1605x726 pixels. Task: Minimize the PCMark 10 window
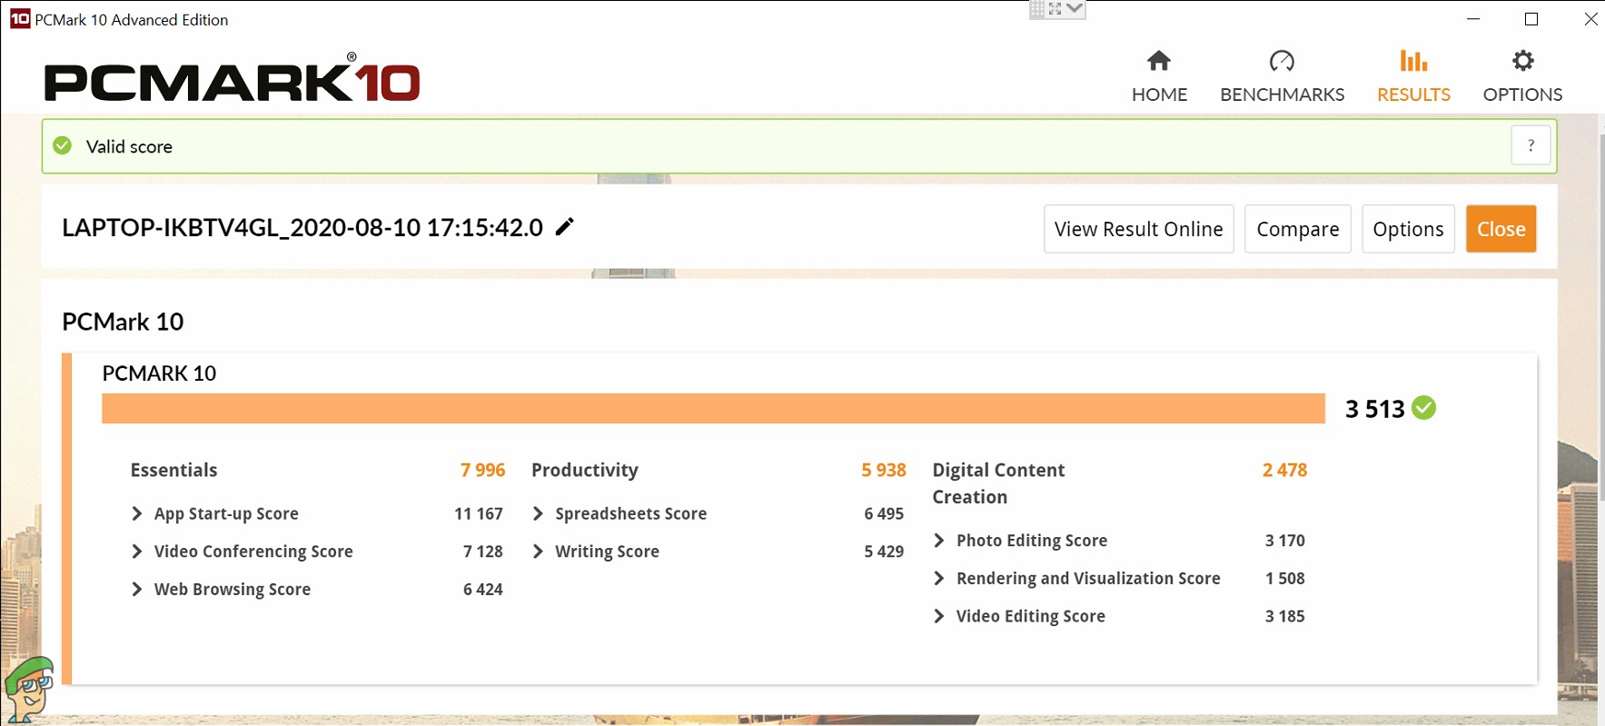(x=1473, y=19)
